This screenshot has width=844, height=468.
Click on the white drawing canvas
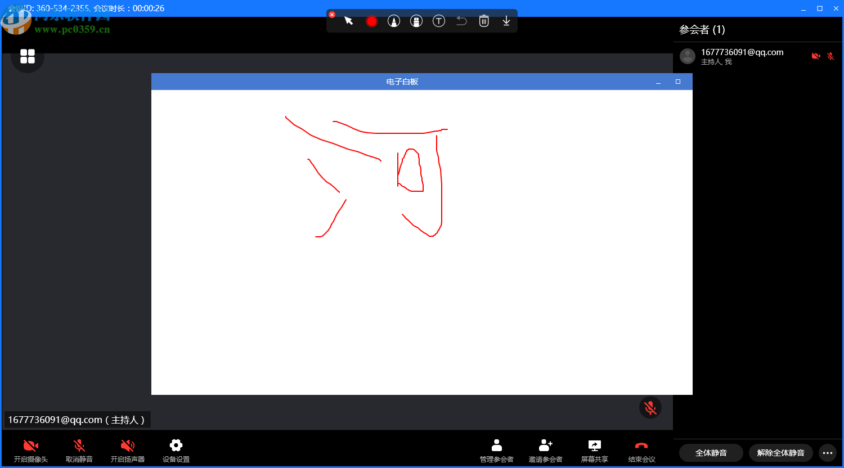(422, 242)
